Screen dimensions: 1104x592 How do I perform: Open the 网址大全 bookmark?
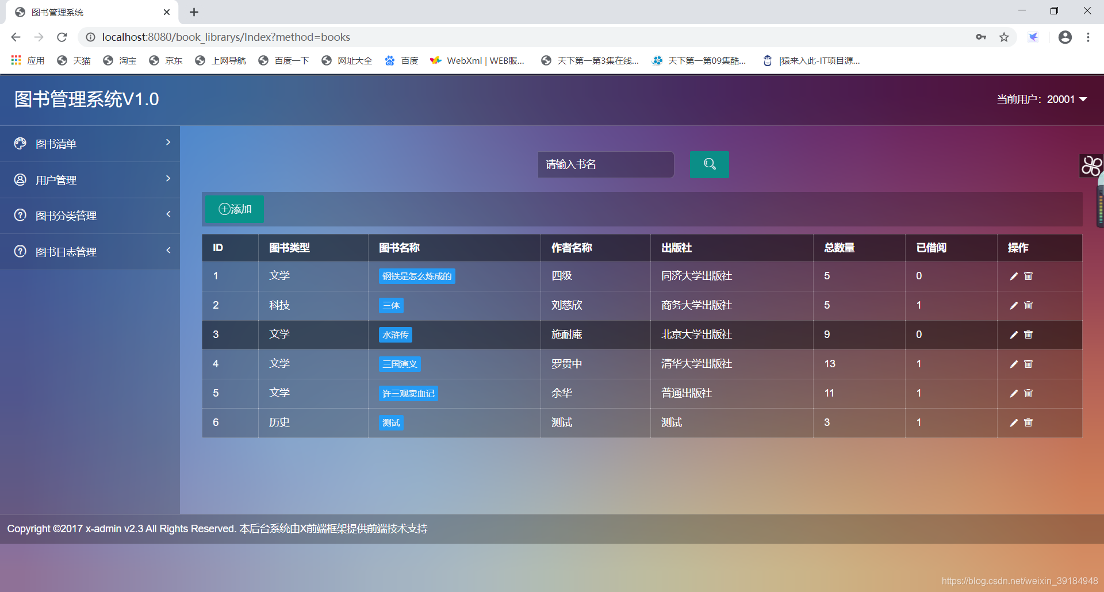[x=347, y=60]
